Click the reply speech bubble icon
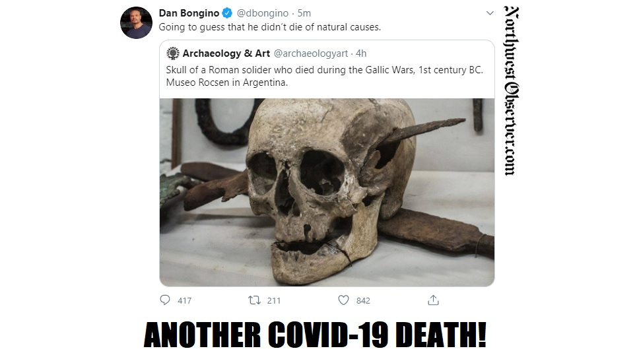The image size is (637, 361). click(x=165, y=300)
